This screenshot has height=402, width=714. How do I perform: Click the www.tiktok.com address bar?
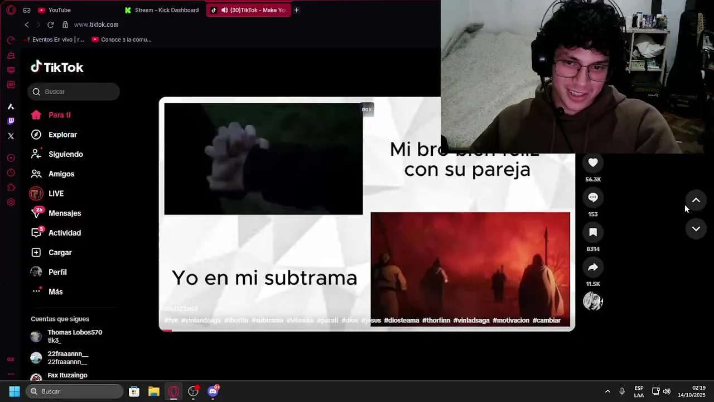click(x=96, y=25)
